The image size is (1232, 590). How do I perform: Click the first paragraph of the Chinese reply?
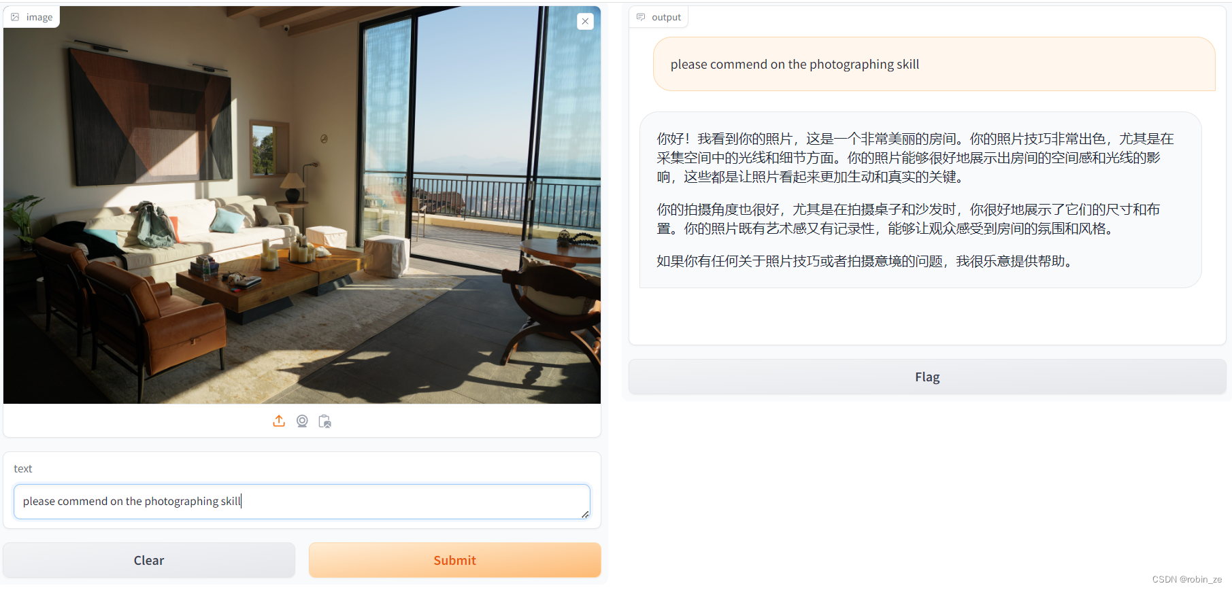[915, 158]
